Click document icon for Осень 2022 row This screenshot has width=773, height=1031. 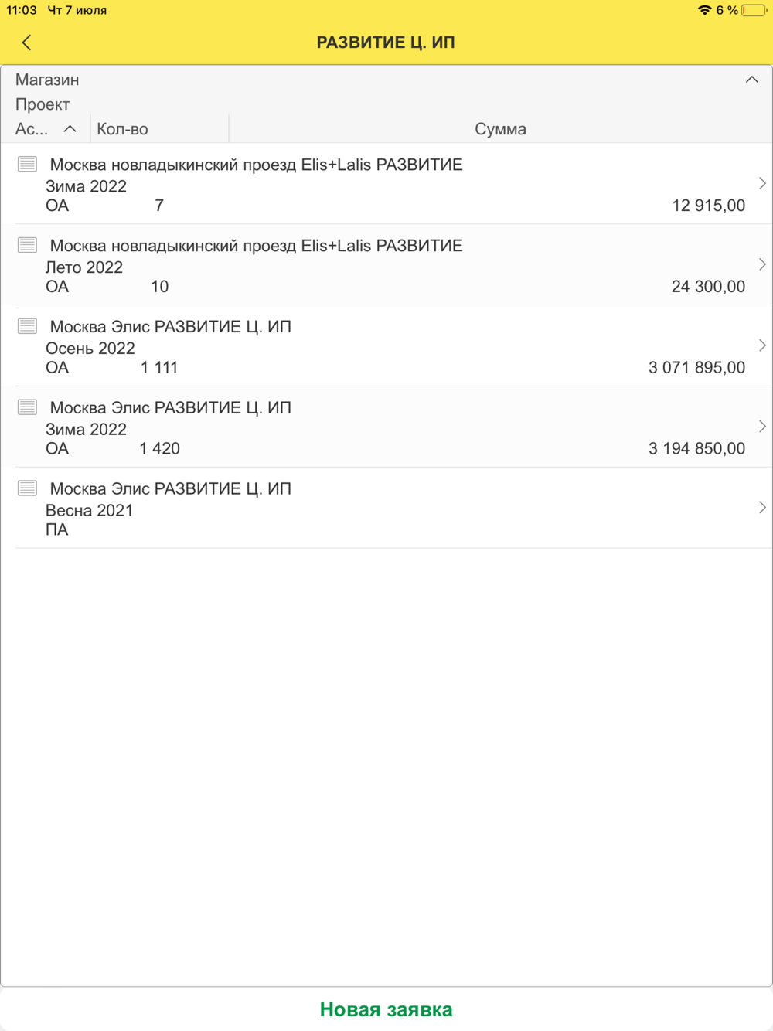click(27, 326)
